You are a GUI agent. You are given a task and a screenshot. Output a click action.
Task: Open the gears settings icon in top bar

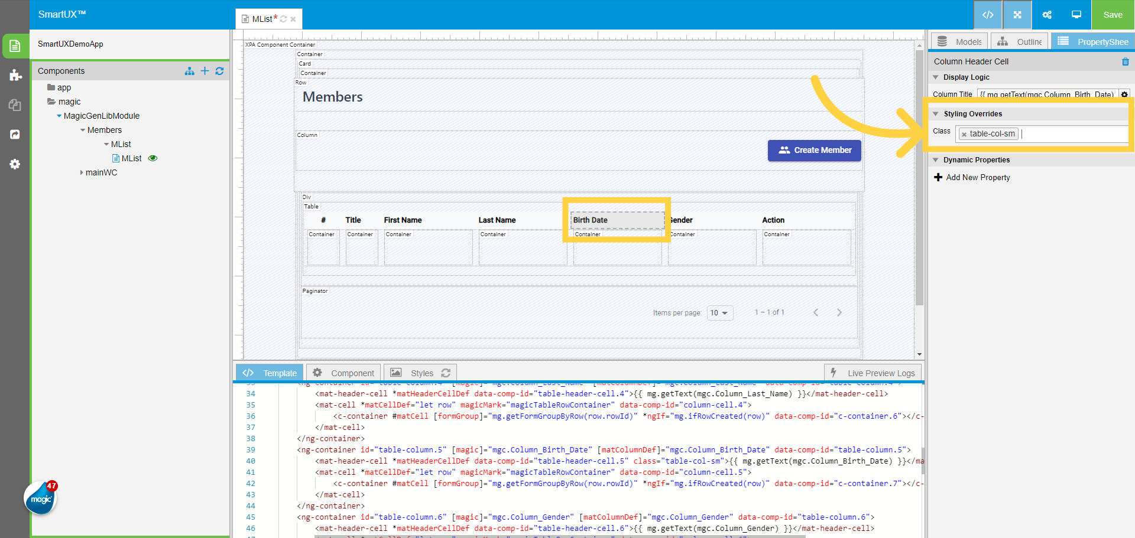(1047, 15)
